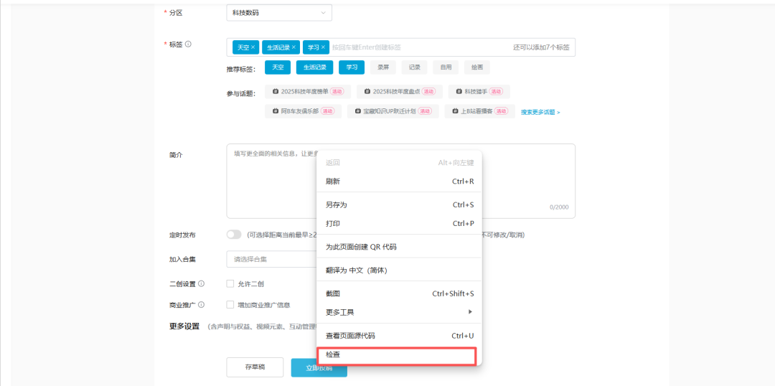
Task: Add recommended tag 录屏
Action: (x=383, y=67)
